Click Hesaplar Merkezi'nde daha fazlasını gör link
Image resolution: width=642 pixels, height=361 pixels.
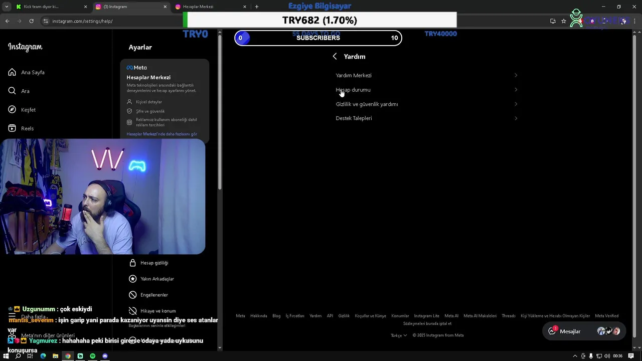162,134
